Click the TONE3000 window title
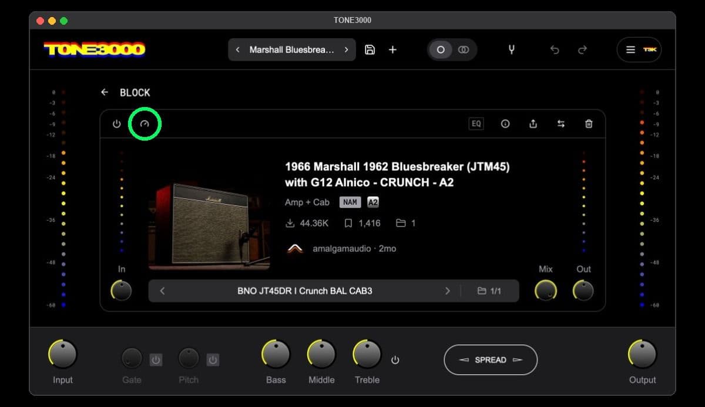 tap(352, 20)
